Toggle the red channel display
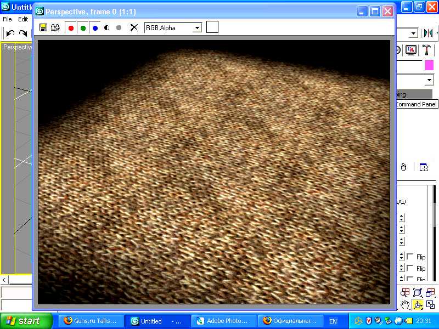Screen dimensions: 439x329 click(71, 27)
